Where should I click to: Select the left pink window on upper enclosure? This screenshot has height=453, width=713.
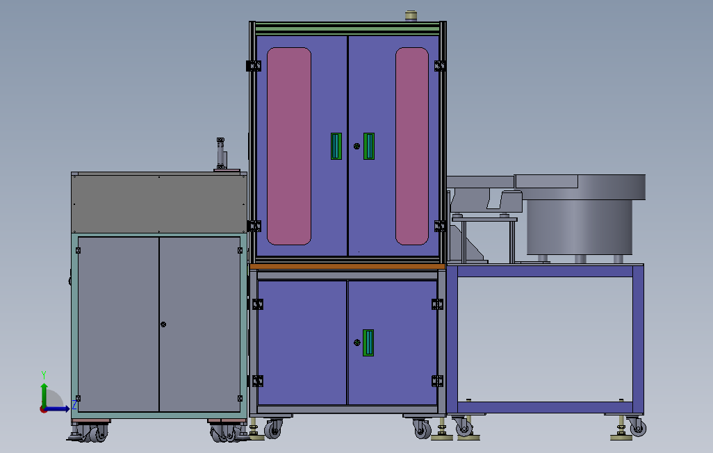[x=289, y=146]
